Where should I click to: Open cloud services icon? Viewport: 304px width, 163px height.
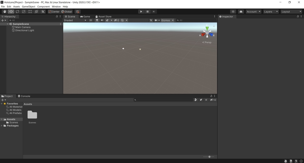pyautogui.click(x=241, y=12)
